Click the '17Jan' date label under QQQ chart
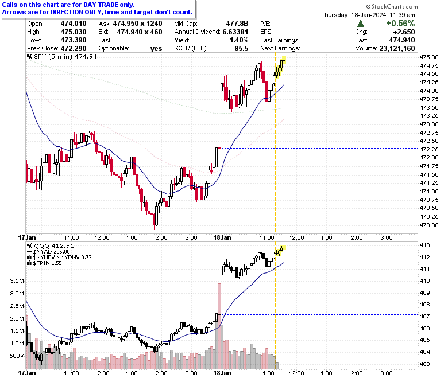The height and width of the screenshot is (378, 448). point(27,373)
